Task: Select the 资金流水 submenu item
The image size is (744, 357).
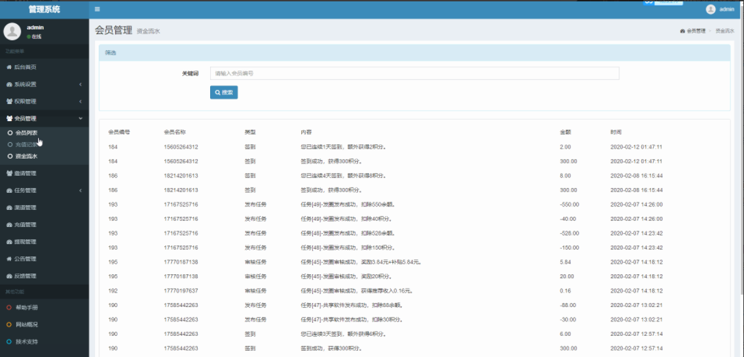Action: click(26, 156)
